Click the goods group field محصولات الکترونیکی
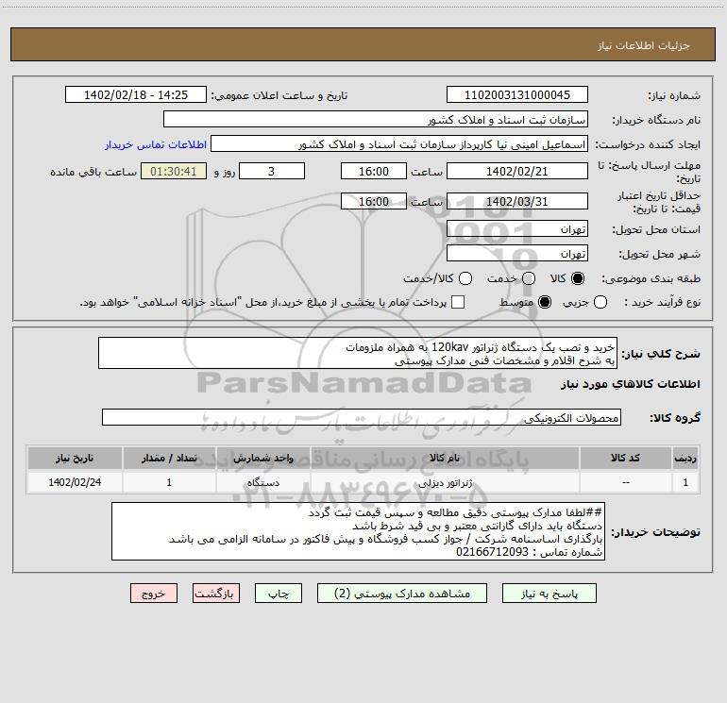The height and width of the screenshot is (703, 727). (362, 417)
